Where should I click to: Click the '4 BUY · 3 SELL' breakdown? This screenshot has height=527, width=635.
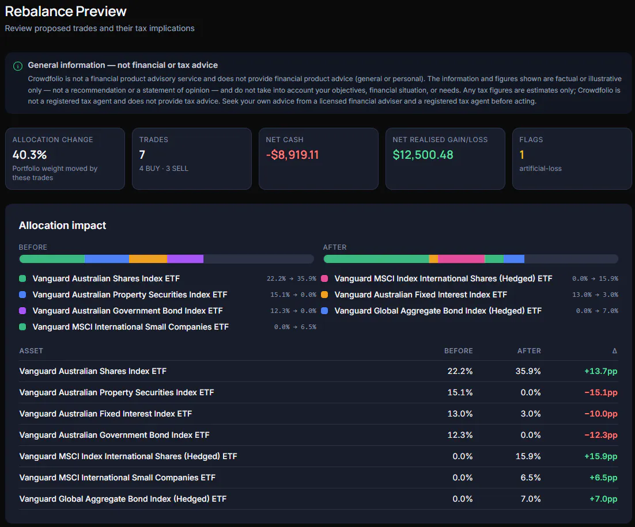[164, 168]
